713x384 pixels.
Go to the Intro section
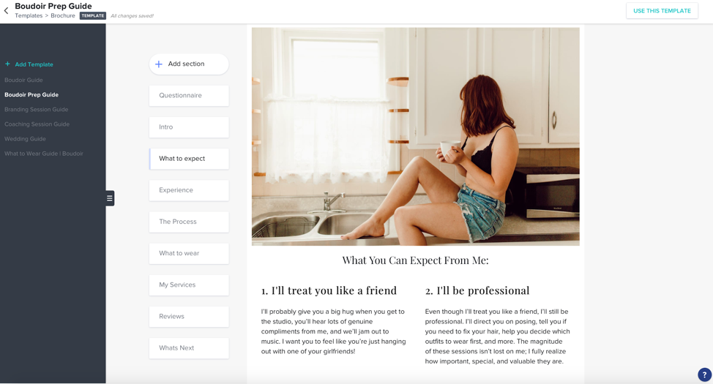(189, 127)
